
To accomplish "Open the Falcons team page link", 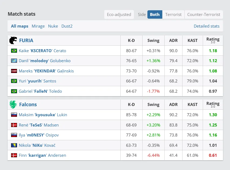I will 28,104.
